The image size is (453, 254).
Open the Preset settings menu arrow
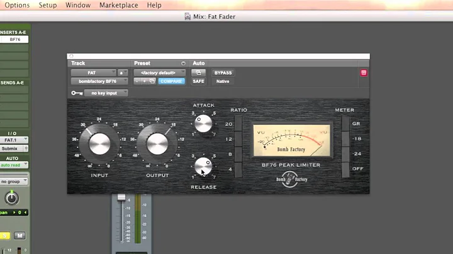pyautogui.click(x=183, y=63)
